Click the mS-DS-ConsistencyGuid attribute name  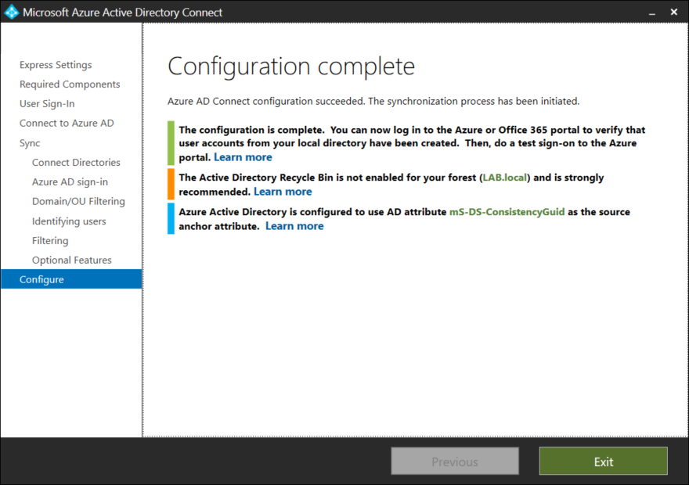(x=507, y=212)
